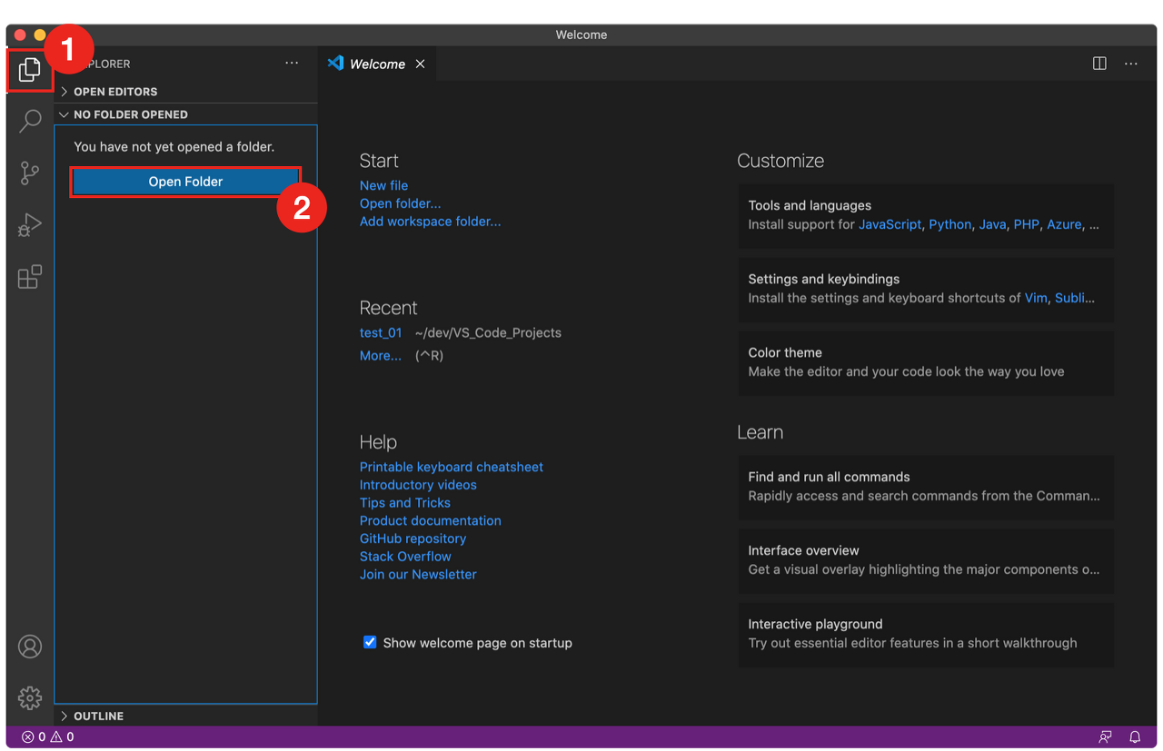The width and height of the screenshot is (1163, 751).
Task: Click the ~/dev/VS_Code_Projects path text
Action: tap(488, 332)
